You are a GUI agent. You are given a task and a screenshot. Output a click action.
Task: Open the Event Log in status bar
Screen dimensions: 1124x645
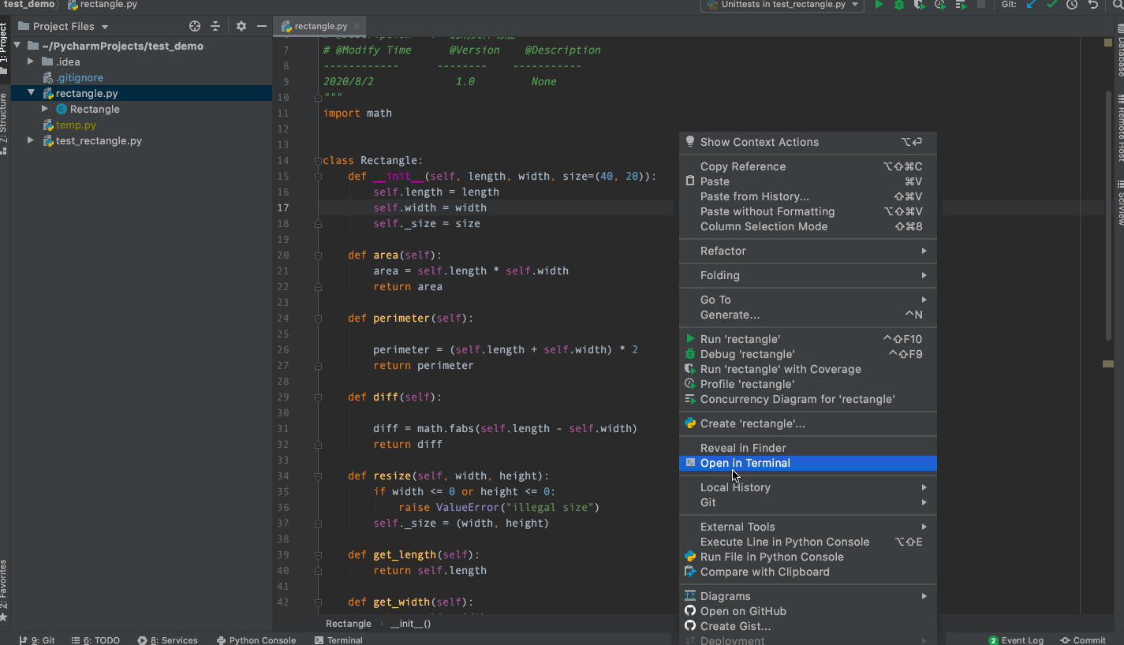[1016, 639]
